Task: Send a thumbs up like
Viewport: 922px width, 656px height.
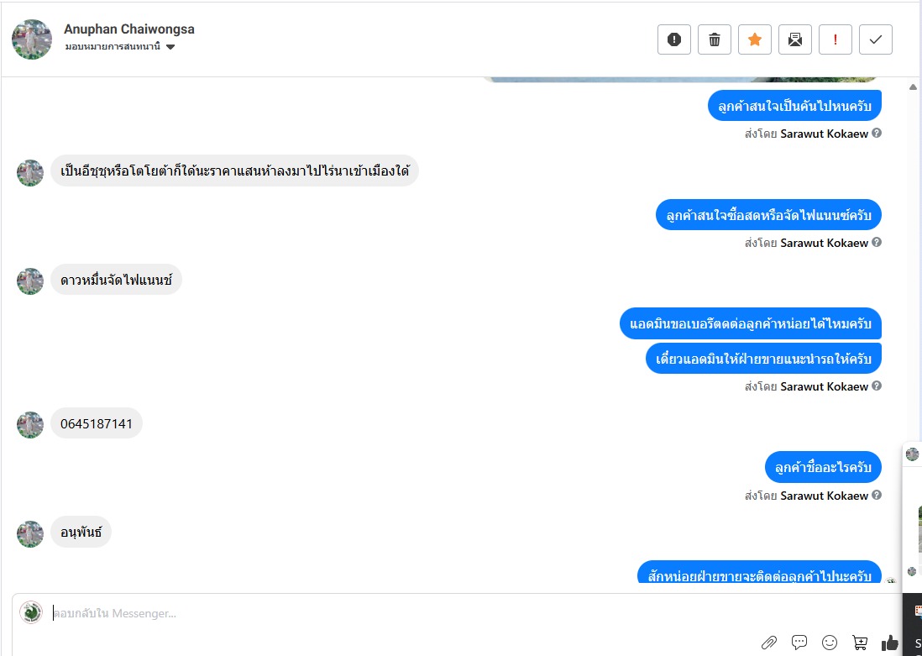Action: coord(889,642)
